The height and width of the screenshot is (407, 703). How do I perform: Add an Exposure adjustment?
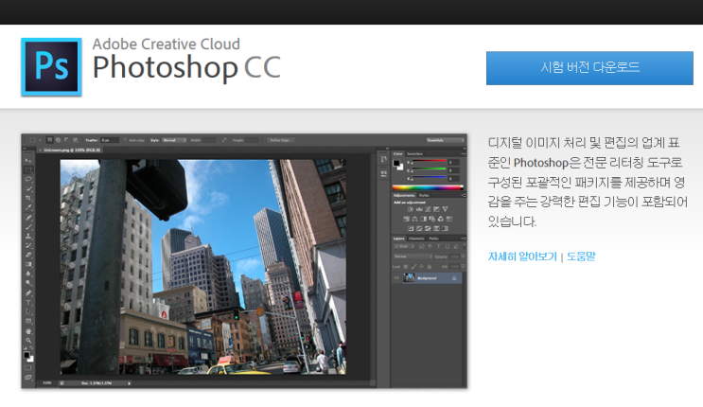pos(436,209)
